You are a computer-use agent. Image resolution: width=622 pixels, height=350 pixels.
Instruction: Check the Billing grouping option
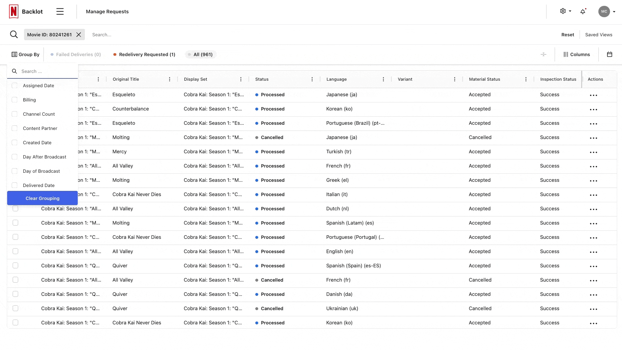pyautogui.click(x=15, y=100)
